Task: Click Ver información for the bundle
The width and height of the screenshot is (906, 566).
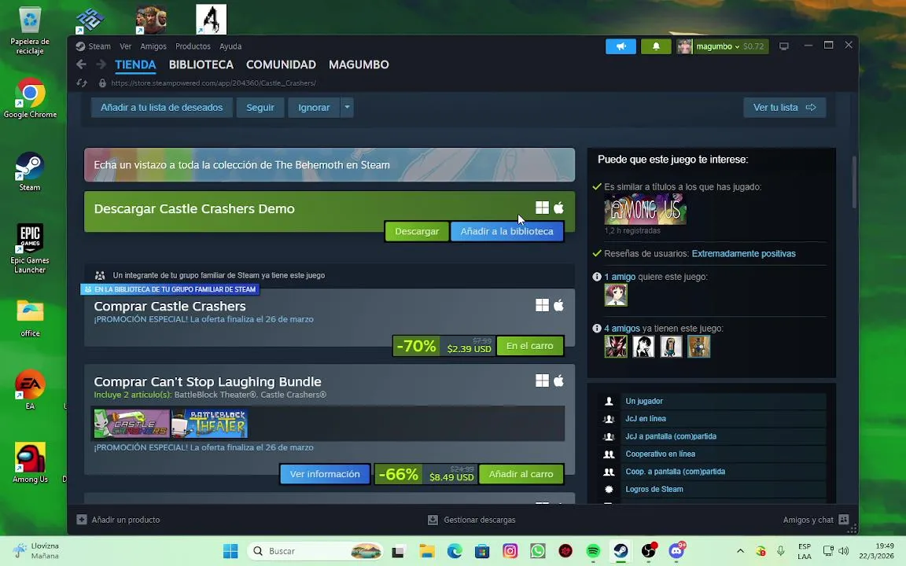Action: point(325,473)
